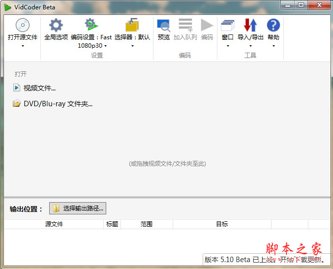Expand the 选择器 dropdown arrow
333x269 pixels.
click(x=132, y=46)
